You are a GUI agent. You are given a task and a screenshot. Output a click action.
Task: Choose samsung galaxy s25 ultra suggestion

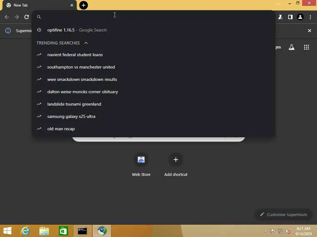[154, 116]
